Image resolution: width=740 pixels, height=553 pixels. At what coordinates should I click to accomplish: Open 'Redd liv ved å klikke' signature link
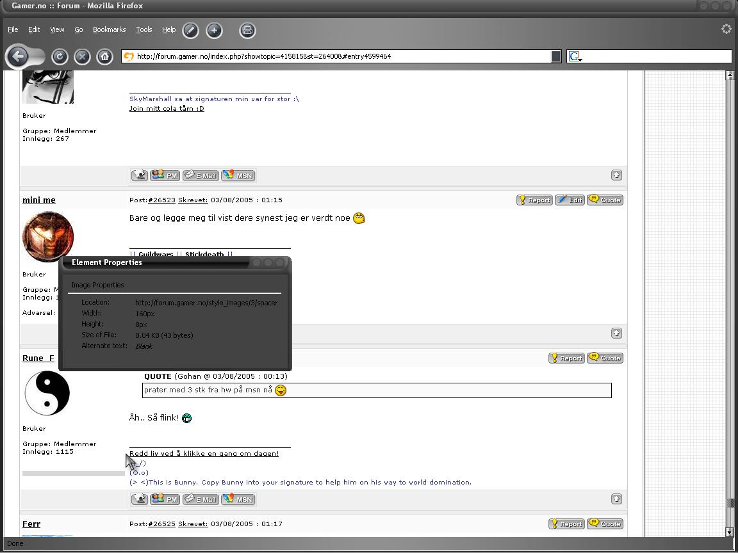pos(204,454)
